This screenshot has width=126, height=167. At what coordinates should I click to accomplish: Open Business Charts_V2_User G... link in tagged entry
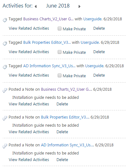click(48, 19)
